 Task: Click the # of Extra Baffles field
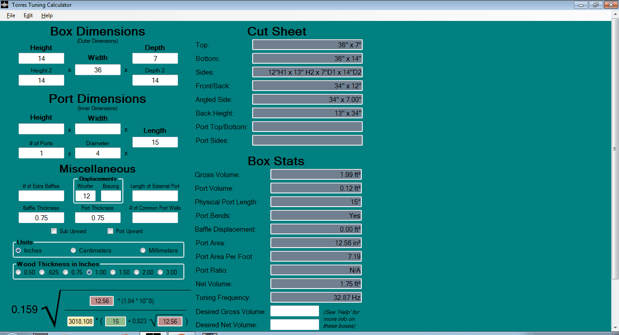coord(41,196)
